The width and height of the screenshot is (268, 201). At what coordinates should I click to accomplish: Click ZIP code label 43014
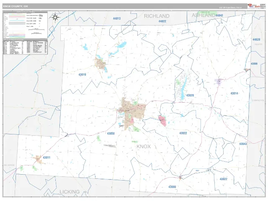click(234, 93)
